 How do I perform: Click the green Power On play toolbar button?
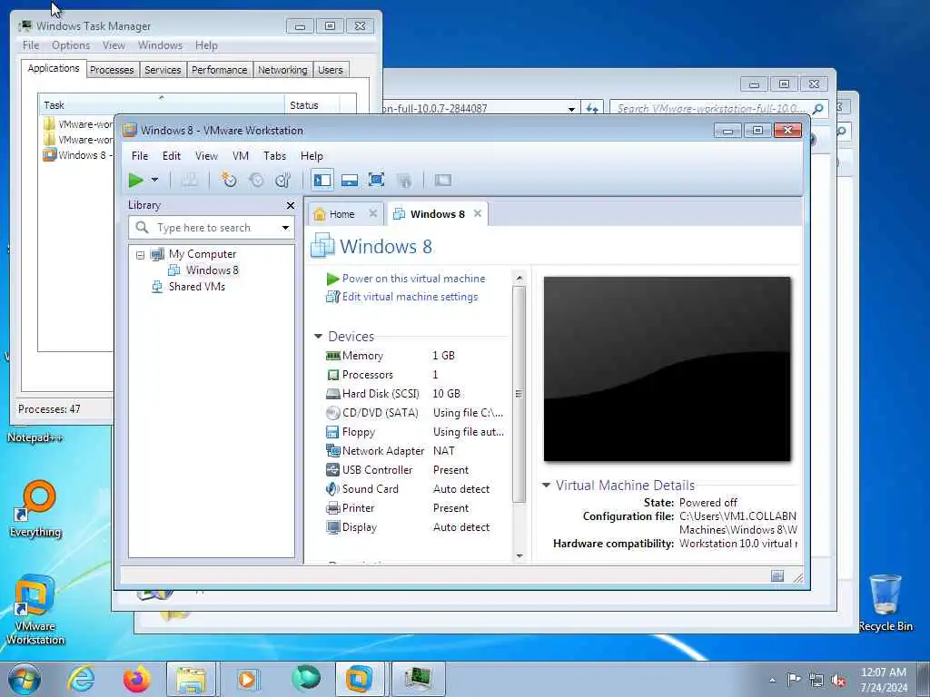click(136, 180)
